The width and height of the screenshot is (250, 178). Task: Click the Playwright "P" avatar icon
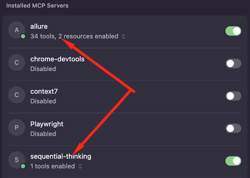pyautogui.click(x=16, y=128)
